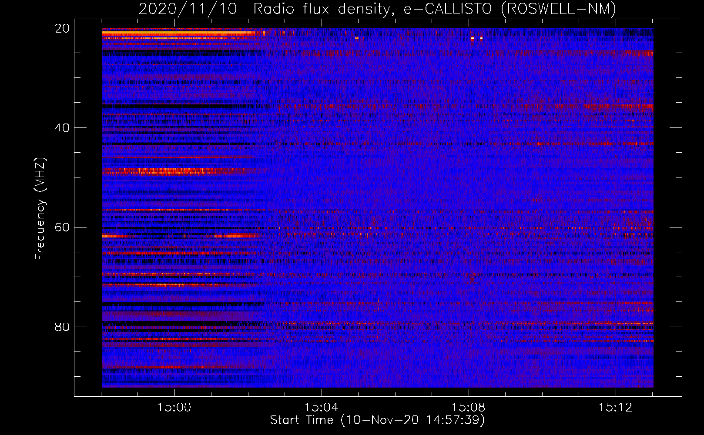This screenshot has width=704, height=435.
Task: Click the 20 frequency tick label
Action: tap(62, 28)
